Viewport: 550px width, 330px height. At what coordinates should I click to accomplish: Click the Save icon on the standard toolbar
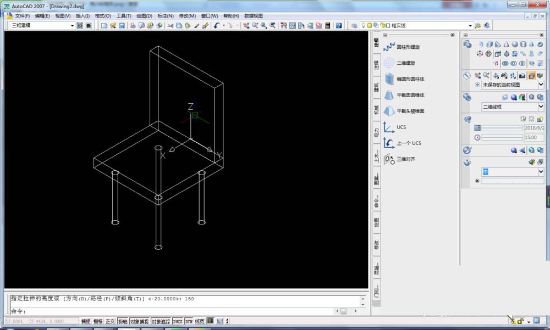coord(122,25)
